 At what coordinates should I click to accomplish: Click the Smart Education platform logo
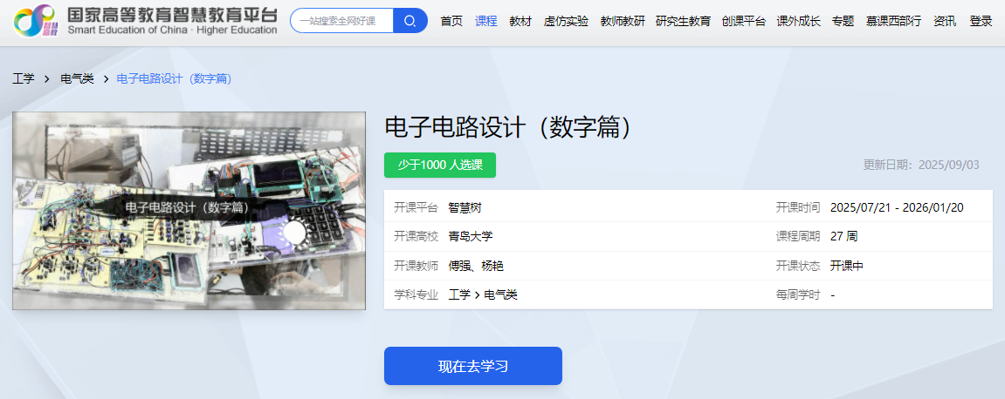146,21
